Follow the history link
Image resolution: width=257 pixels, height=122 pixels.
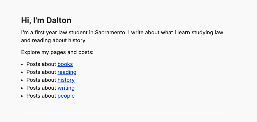tap(66, 80)
